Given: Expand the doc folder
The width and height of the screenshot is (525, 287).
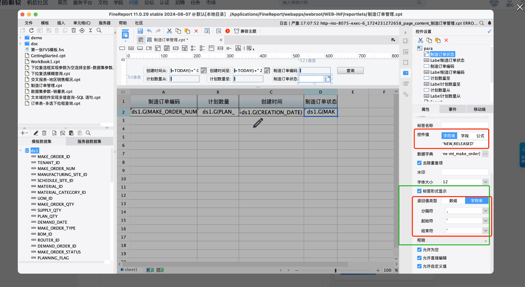Looking at the screenshot, I should (x=20, y=44).
